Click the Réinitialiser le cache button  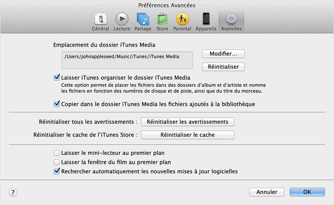tap(188, 135)
